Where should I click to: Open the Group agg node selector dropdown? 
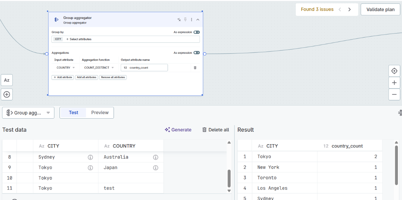tap(28, 112)
